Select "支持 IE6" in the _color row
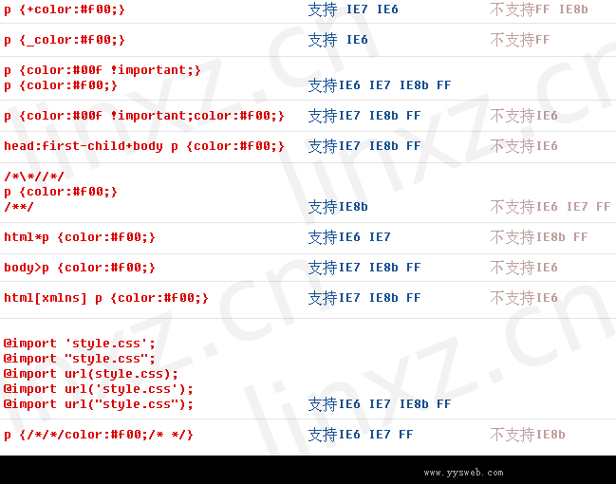 (x=338, y=40)
